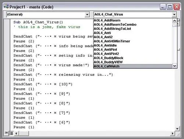
Task: Click the SendChat [6] code line
Action: 42,122
